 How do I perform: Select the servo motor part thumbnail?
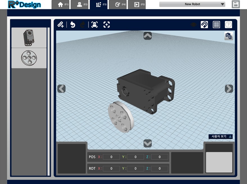coord(29,38)
